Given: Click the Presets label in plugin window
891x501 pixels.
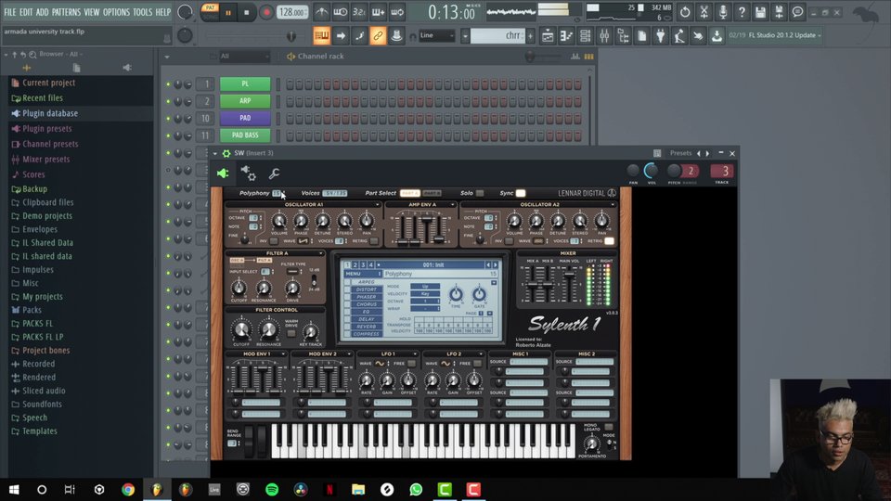Looking at the screenshot, I should click(x=680, y=153).
